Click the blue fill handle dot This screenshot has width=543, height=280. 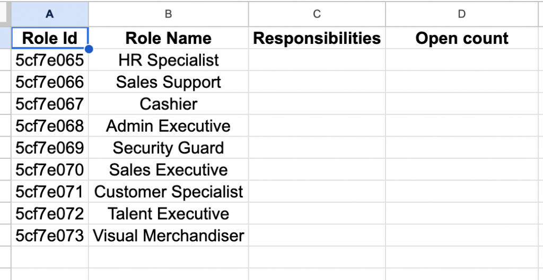(89, 49)
